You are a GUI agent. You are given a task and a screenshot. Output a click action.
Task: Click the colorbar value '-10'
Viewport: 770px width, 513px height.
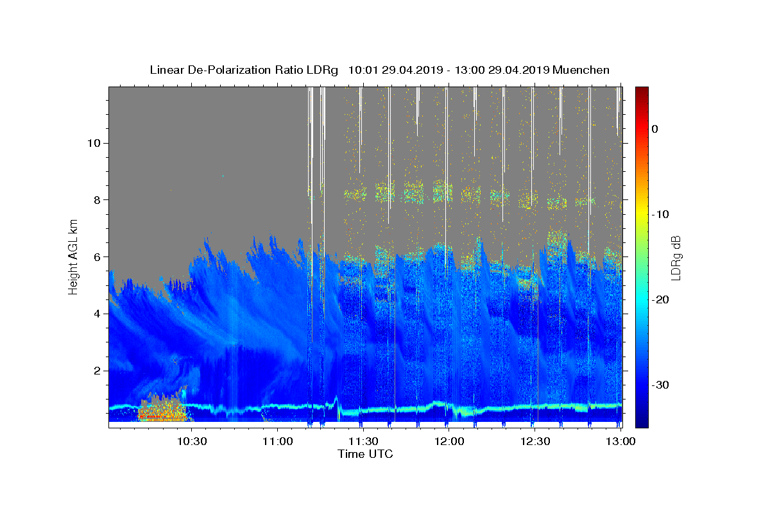coord(660,214)
